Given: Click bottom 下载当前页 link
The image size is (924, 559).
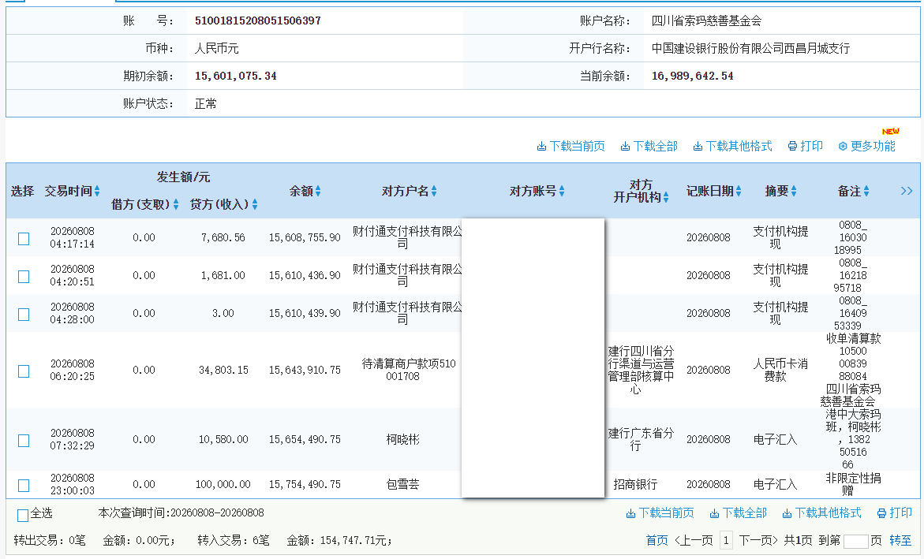Looking at the screenshot, I should click(660, 513).
